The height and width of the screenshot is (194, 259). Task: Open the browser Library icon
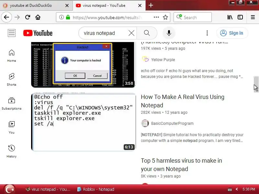tap(230, 17)
